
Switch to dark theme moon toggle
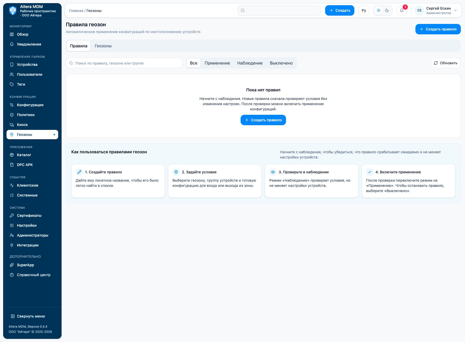pyautogui.click(x=387, y=10)
